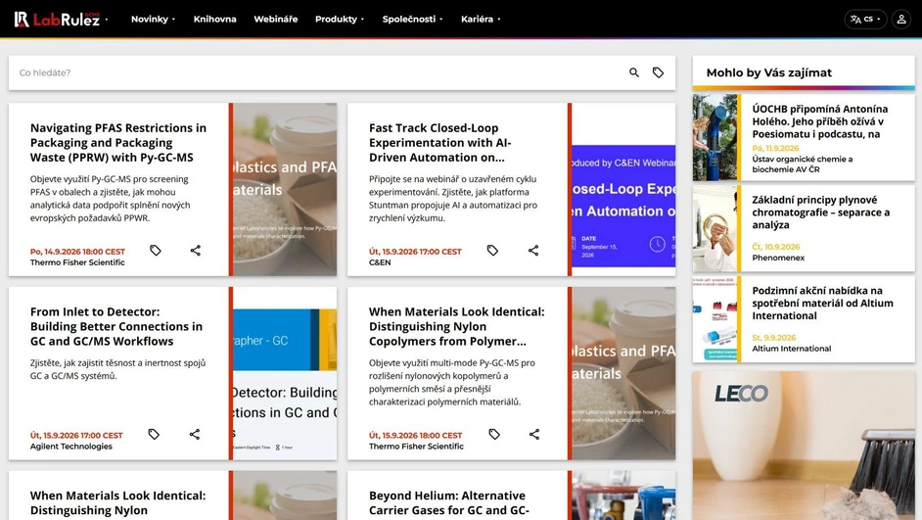922x520 pixels.
Task: Click 'Phenomenex' source text
Action: click(778, 258)
